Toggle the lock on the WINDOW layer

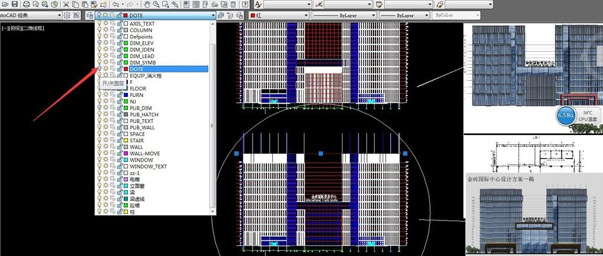[x=119, y=160]
